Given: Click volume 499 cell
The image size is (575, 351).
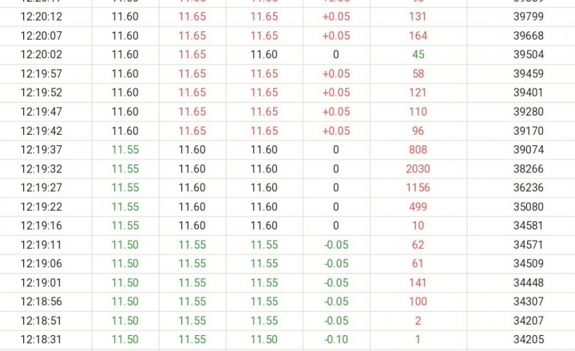Looking at the screenshot, I should pos(418,207).
